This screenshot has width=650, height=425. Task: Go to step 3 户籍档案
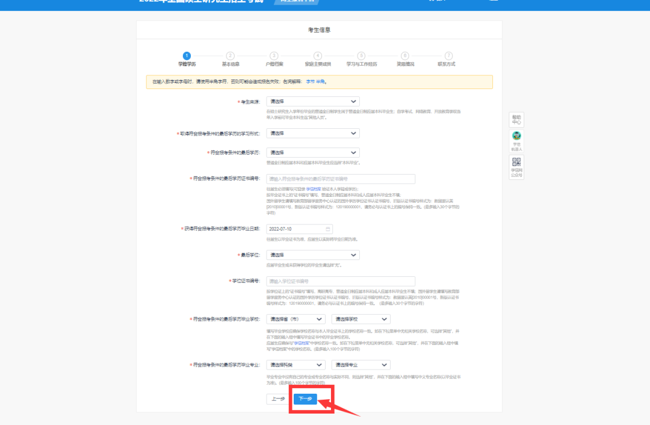274,59
